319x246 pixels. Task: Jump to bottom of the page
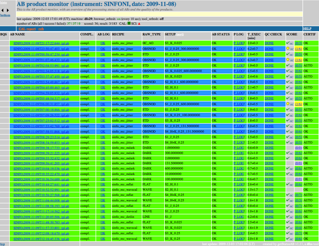(x=5, y=15)
